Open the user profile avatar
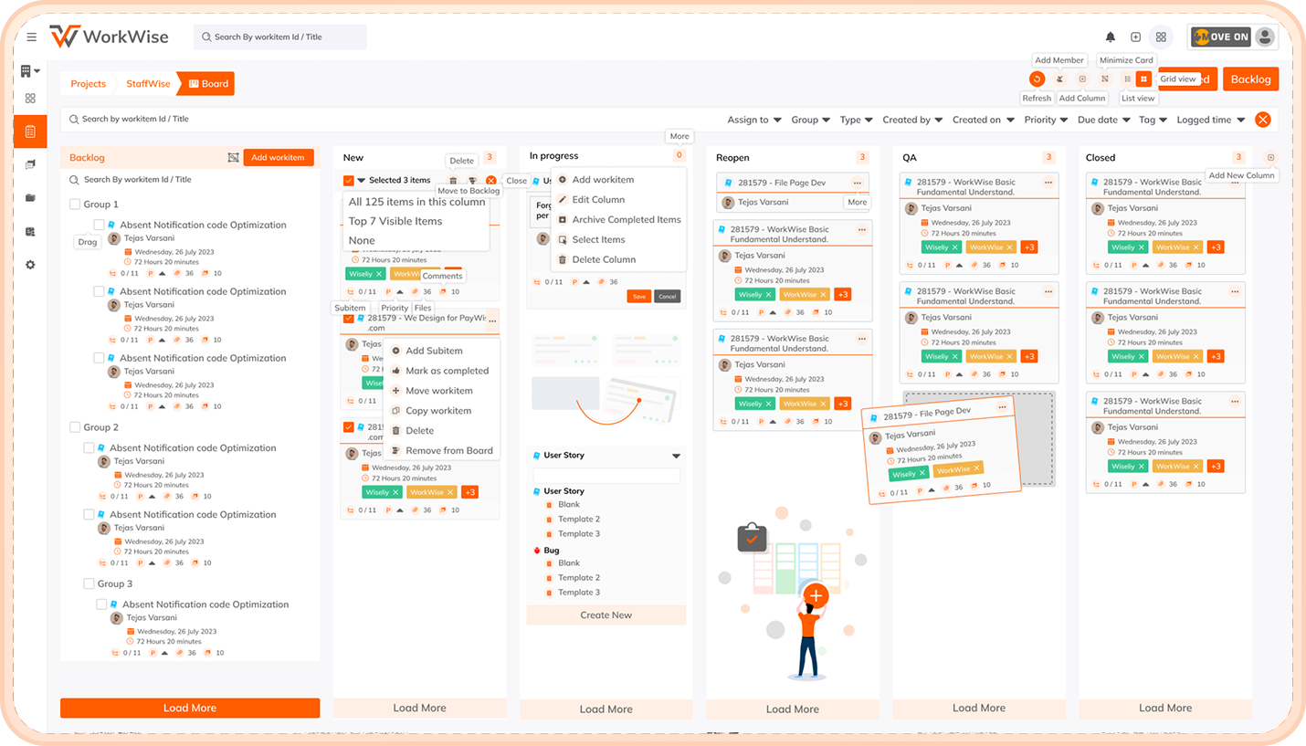This screenshot has height=746, width=1306. (x=1265, y=37)
